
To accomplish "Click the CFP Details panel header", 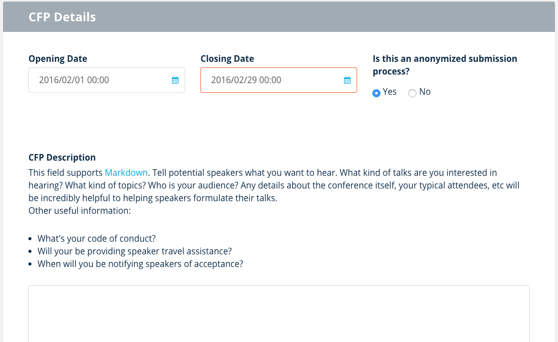I will pos(278,17).
